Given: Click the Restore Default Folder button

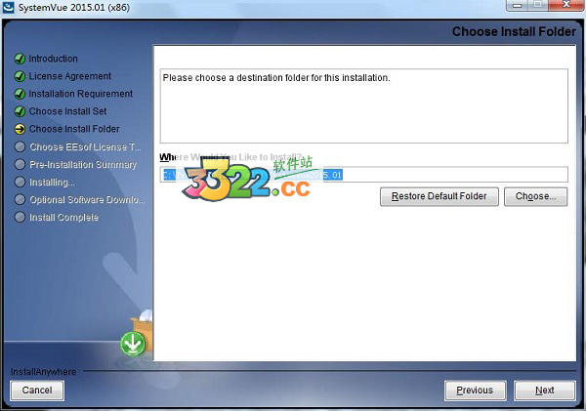Looking at the screenshot, I should pos(439,196).
